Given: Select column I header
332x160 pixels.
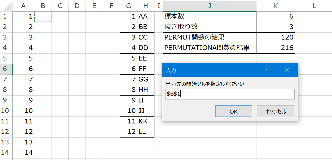Looking at the screenshot, I should 159,6.
